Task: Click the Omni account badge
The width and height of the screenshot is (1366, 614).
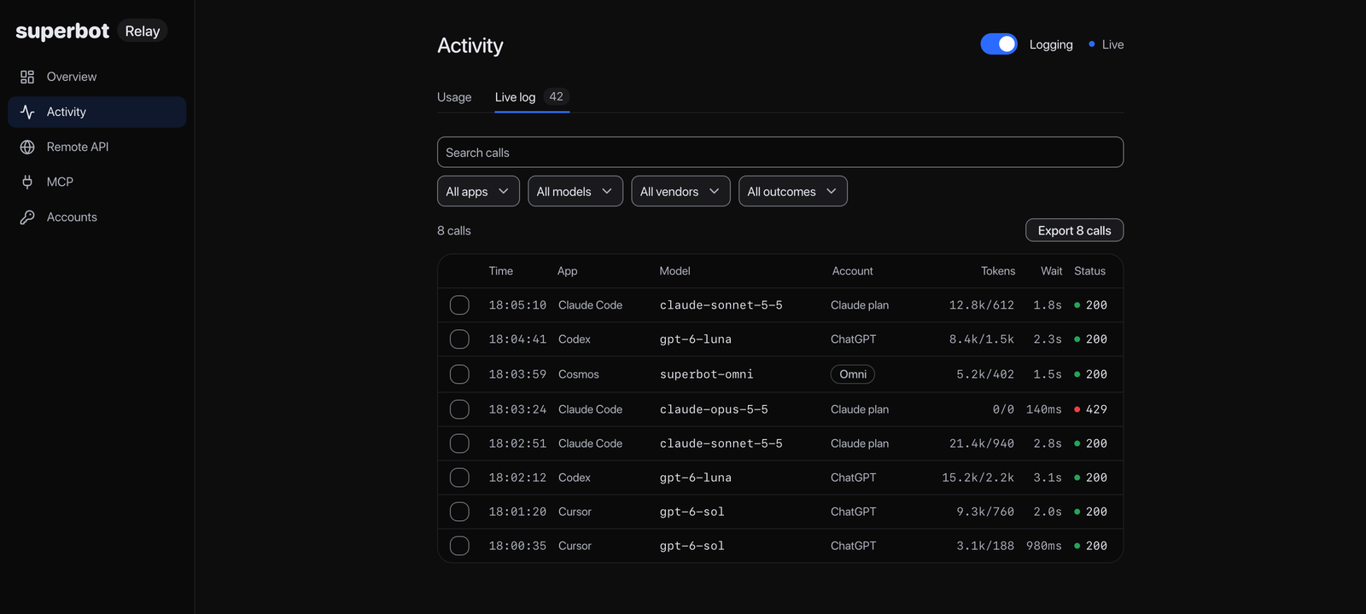Action: 853,374
